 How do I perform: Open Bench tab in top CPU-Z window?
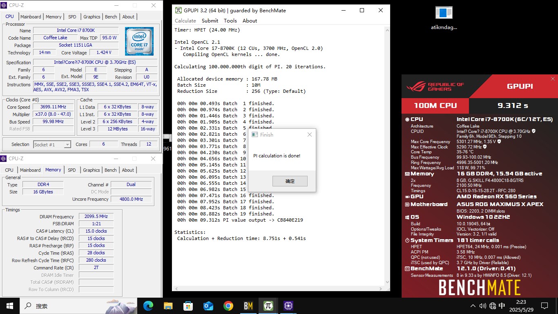[x=111, y=17]
